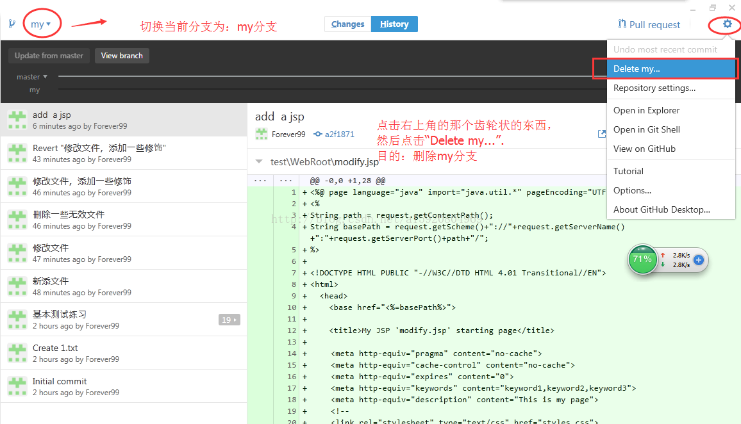This screenshot has width=741, height=424.
Task: Open the Tutorial menu item
Action: coord(670,171)
